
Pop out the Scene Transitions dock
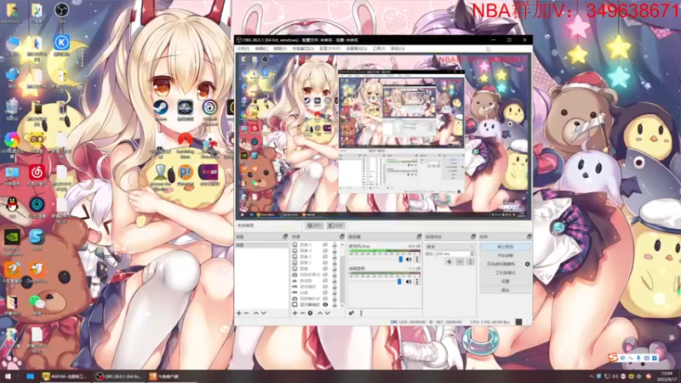click(x=473, y=237)
